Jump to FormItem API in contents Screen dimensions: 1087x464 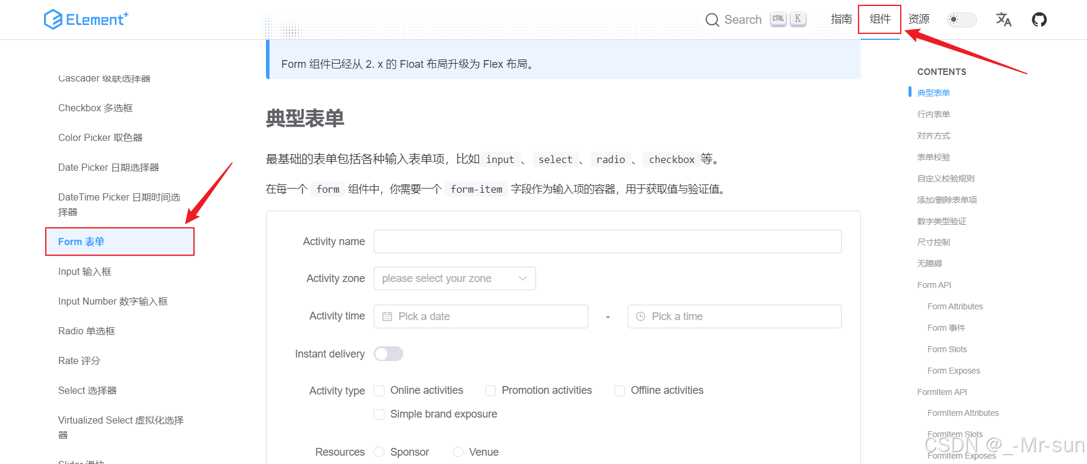click(x=942, y=392)
